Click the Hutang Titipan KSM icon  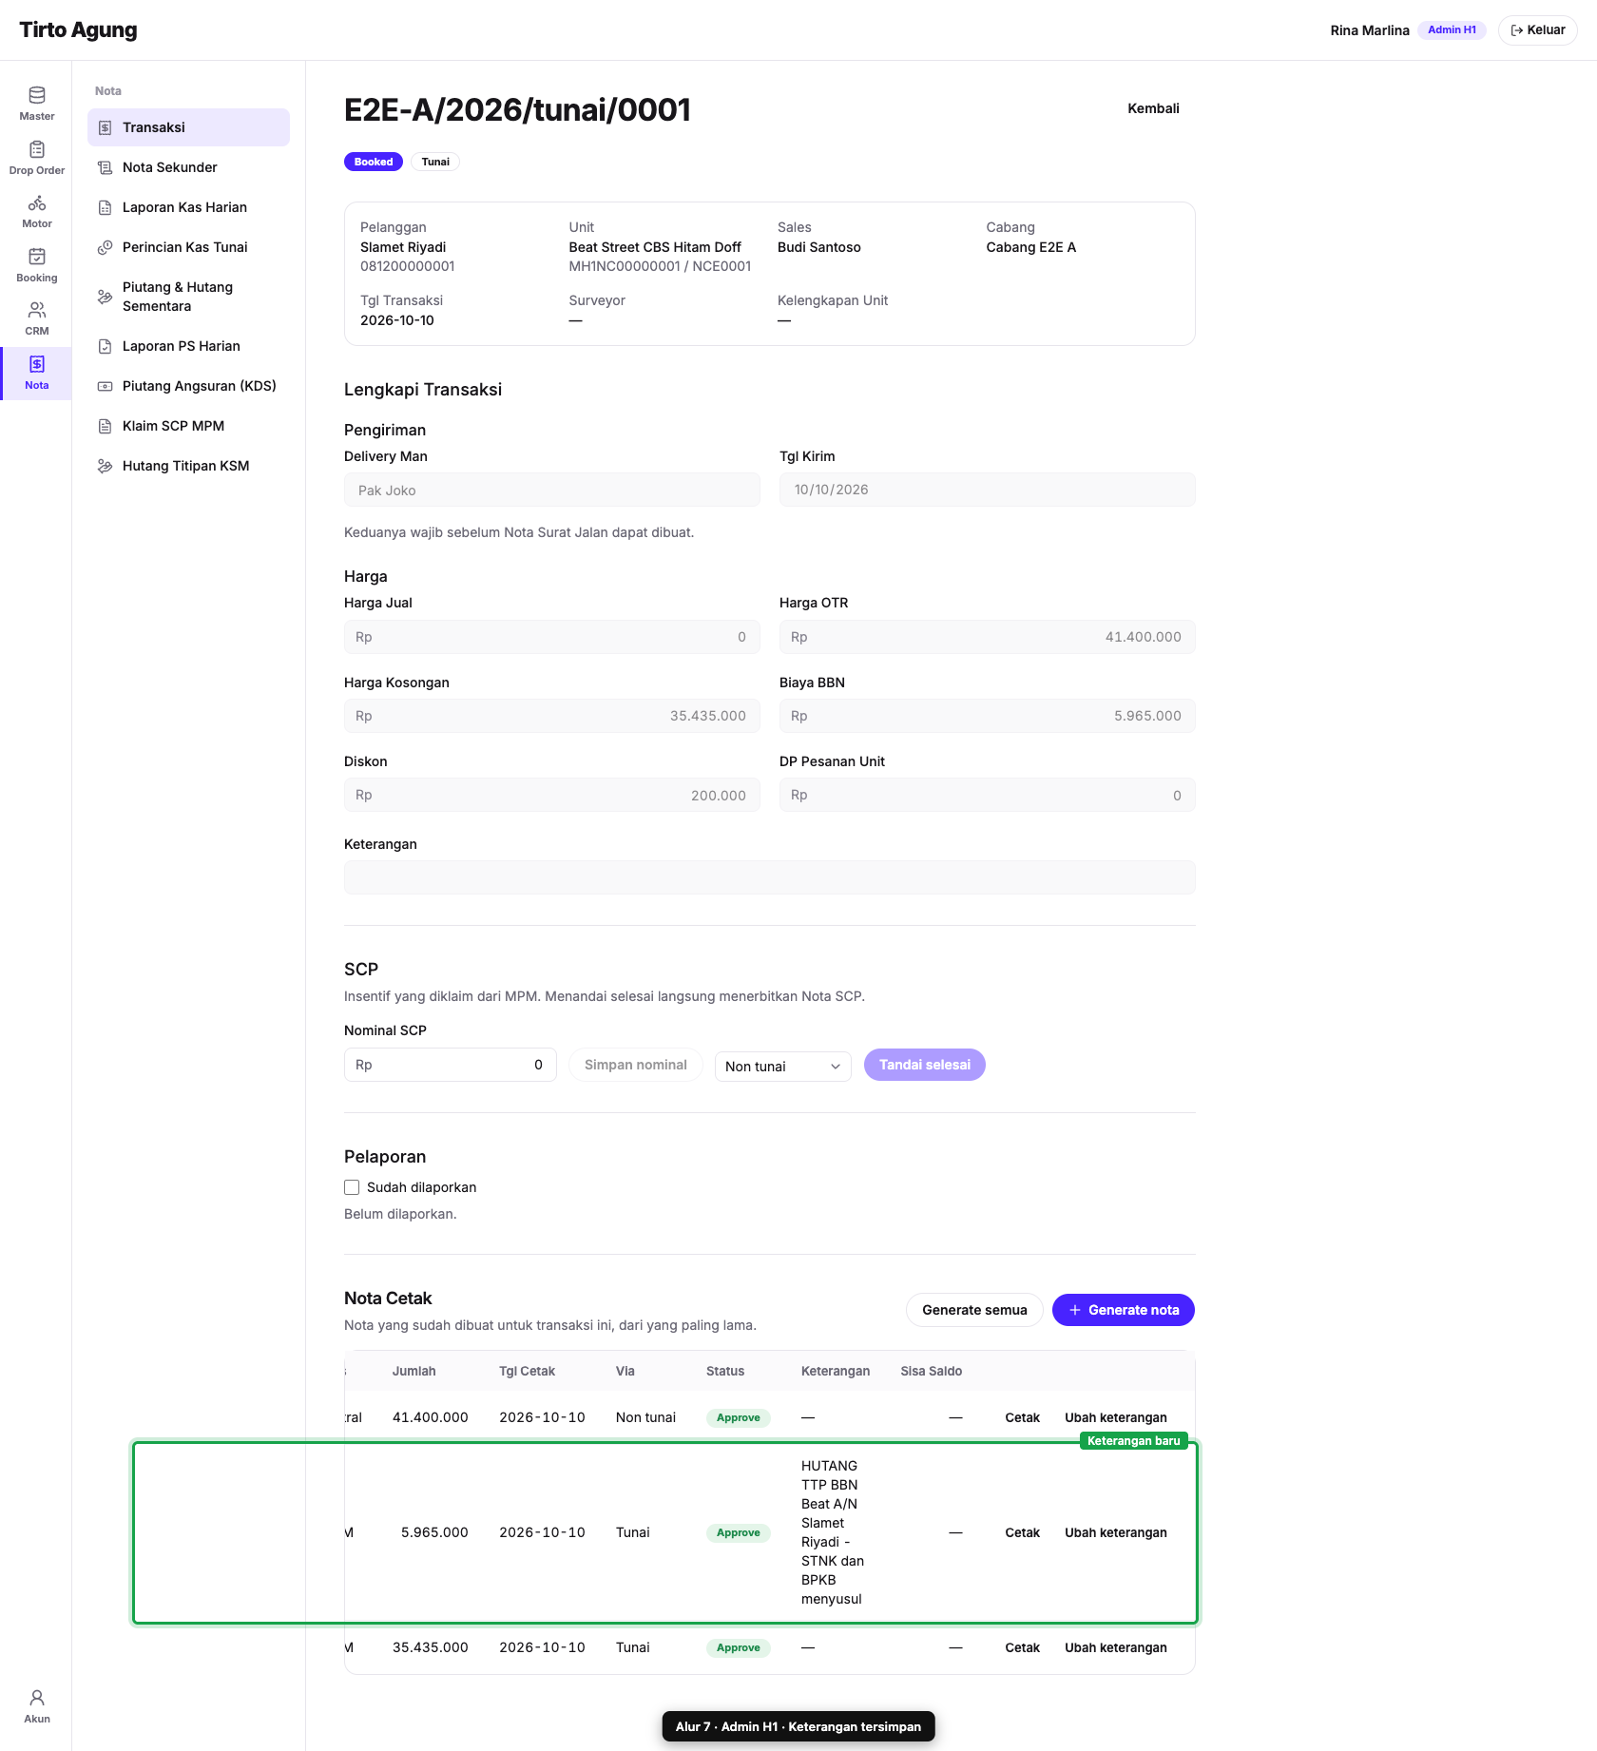pos(106,466)
